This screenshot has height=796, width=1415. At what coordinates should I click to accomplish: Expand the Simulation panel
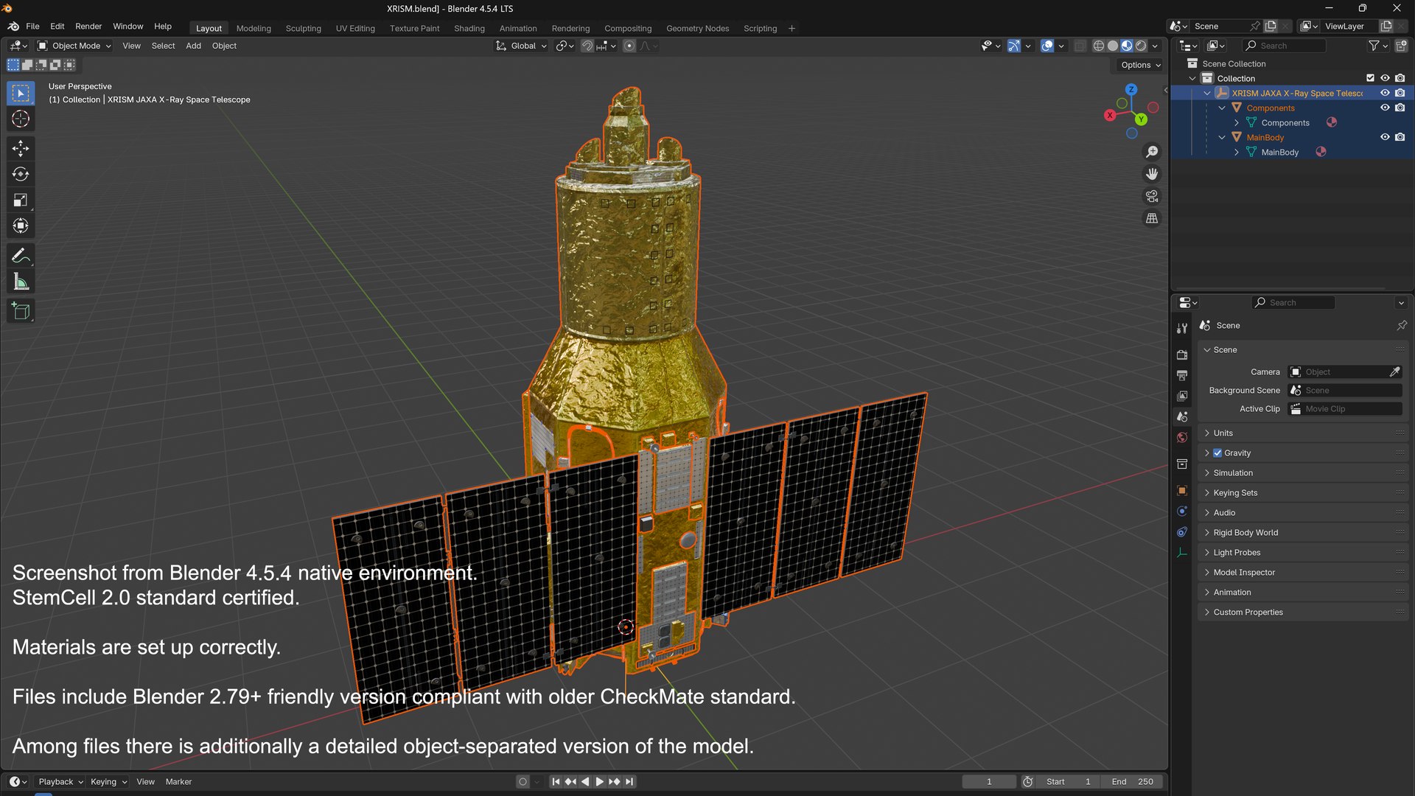click(x=1303, y=473)
